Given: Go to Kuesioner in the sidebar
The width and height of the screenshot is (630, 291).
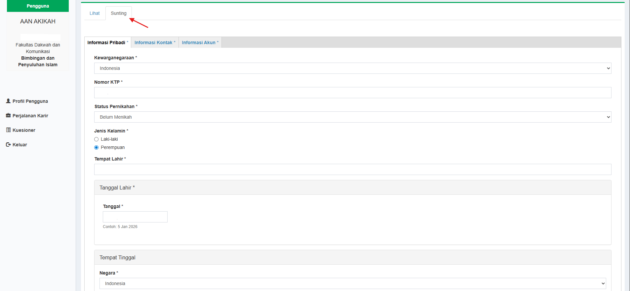Looking at the screenshot, I should click(x=24, y=130).
